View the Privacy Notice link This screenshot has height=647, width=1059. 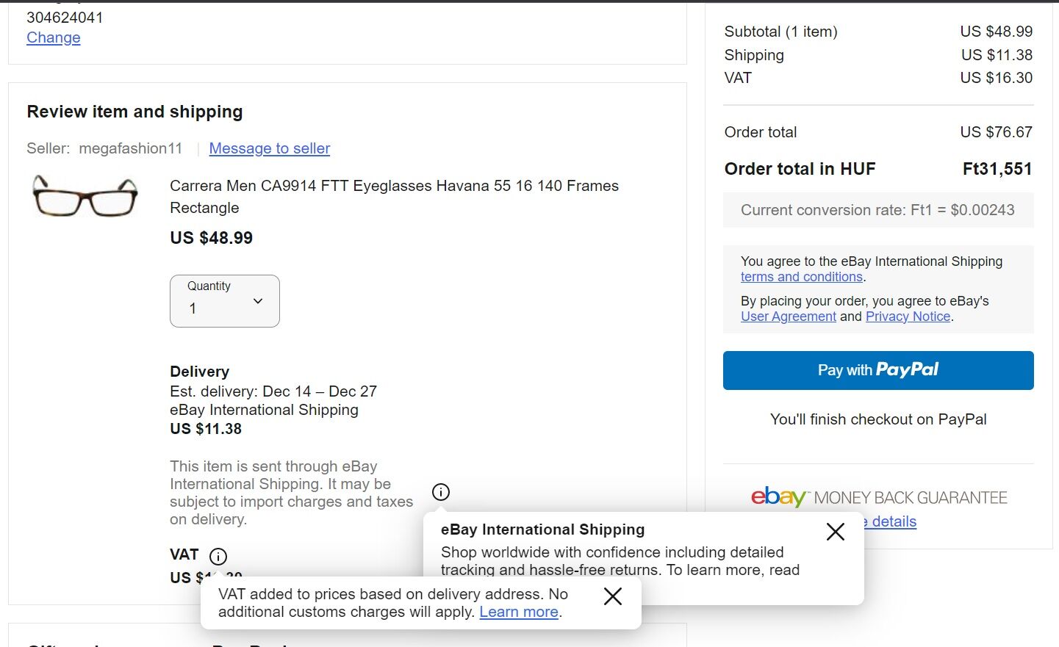pos(908,317)
